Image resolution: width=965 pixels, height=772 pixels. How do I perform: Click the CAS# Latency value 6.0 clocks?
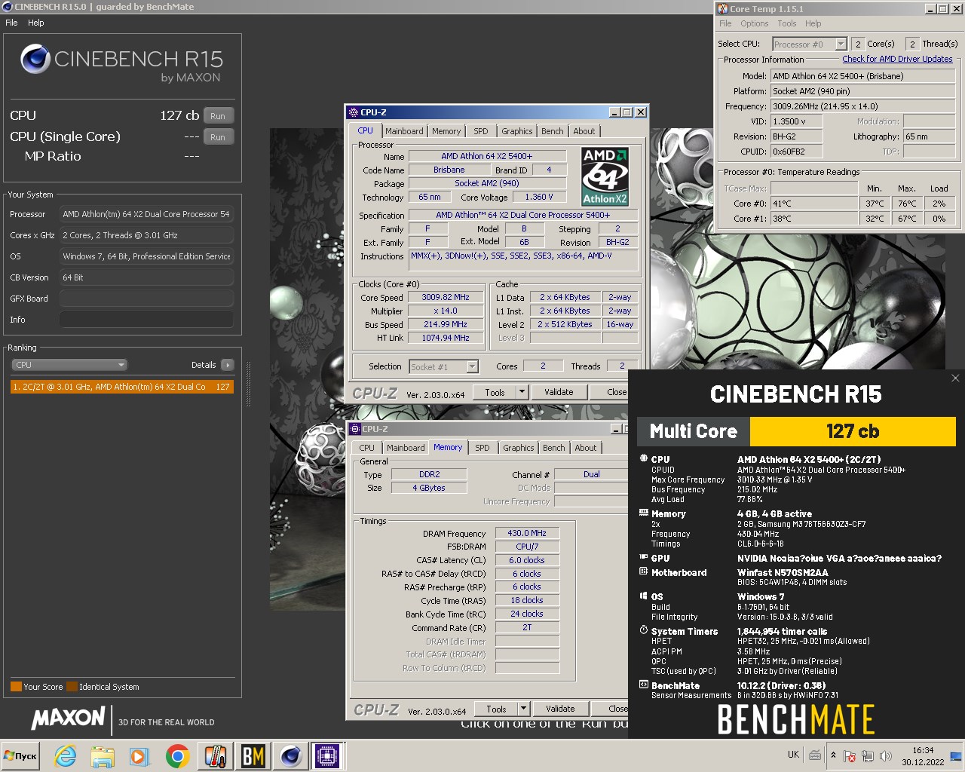(527, 560)
